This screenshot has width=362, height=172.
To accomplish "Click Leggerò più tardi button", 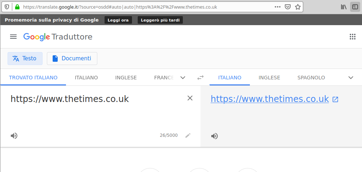I will 160,20.
